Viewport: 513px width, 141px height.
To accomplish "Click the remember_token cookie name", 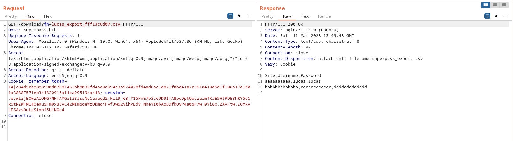I will (46, 81).
